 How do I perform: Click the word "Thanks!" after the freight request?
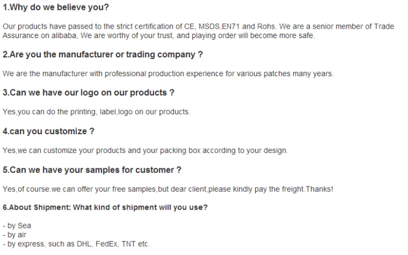[x=319, y=189]
